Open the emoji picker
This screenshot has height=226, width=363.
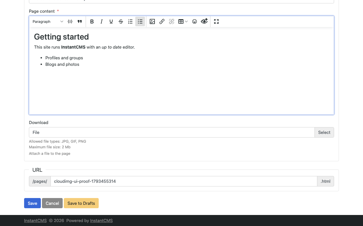tap(195, 21)
